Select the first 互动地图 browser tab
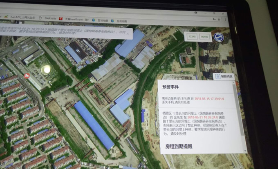 coord(103,20)
